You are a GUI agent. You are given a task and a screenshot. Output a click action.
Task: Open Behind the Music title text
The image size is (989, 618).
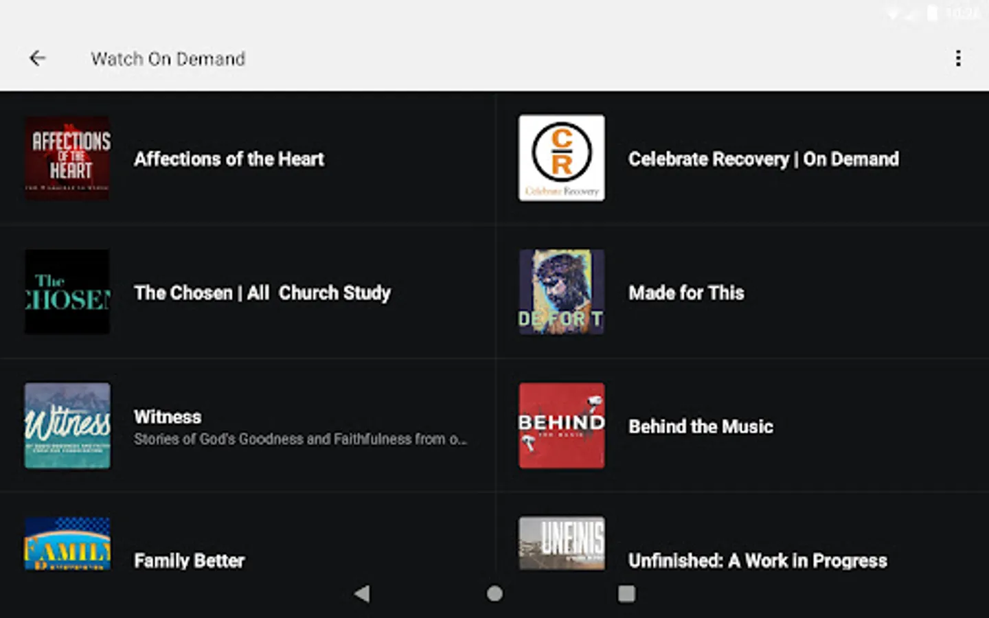701,426
